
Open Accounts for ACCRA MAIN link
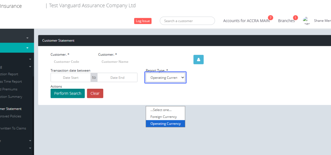pos(246,21)
